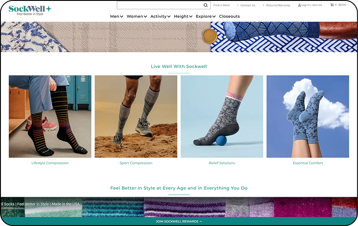Click the Essential Comfort text link
Screen dimensions: 358x226
point(308,163)
